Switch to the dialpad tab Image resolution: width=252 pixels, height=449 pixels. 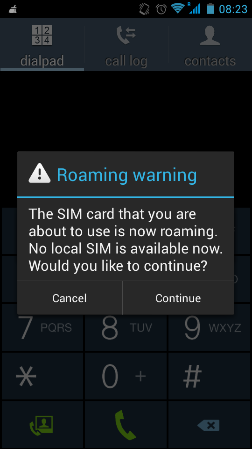point(42,45)
